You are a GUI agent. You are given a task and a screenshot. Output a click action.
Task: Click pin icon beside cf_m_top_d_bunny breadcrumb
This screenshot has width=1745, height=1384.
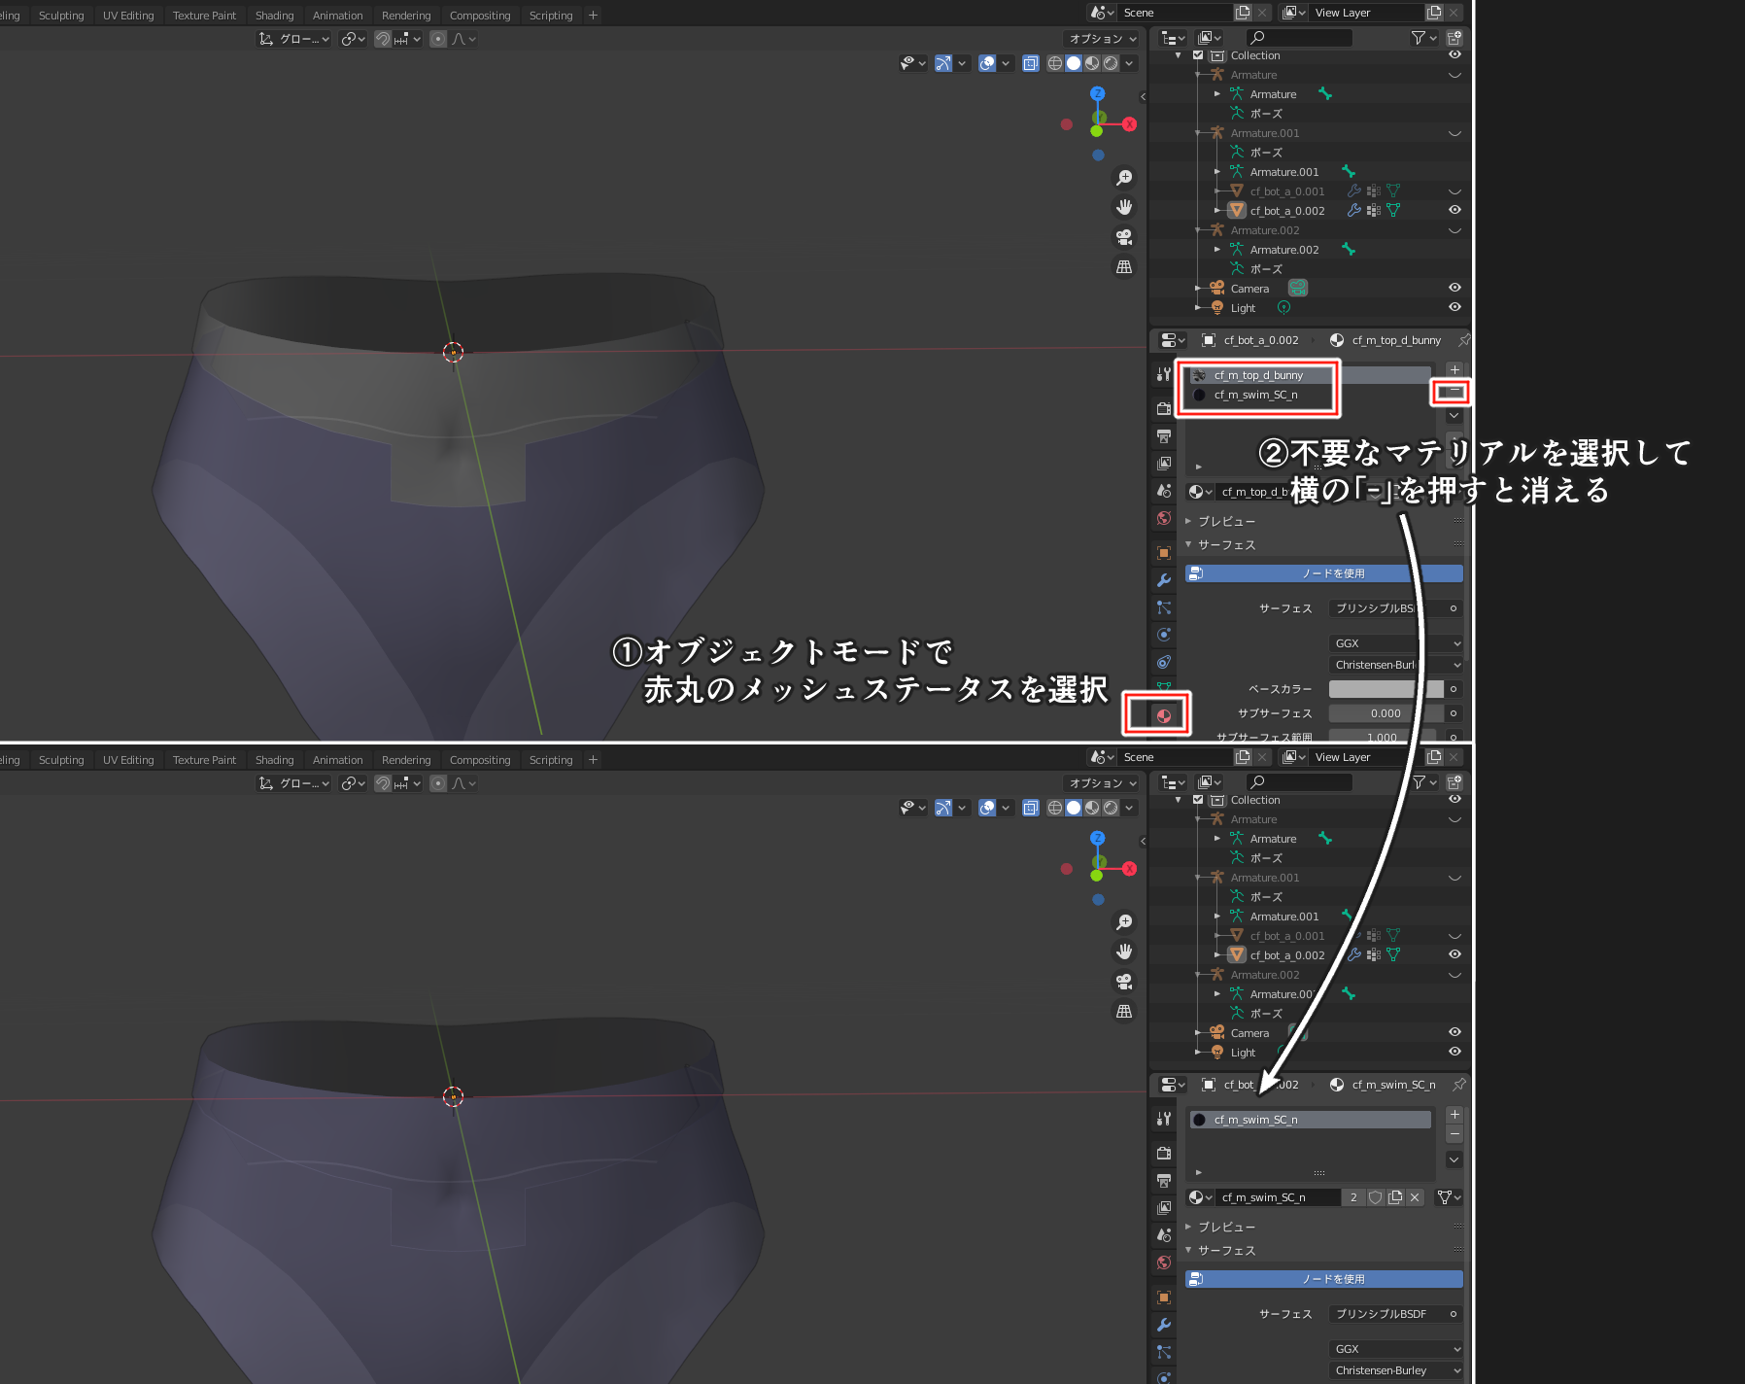tap(1463, 340)
